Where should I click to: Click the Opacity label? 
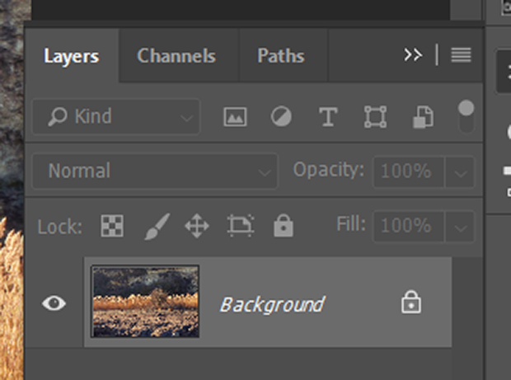pos(329,170)
